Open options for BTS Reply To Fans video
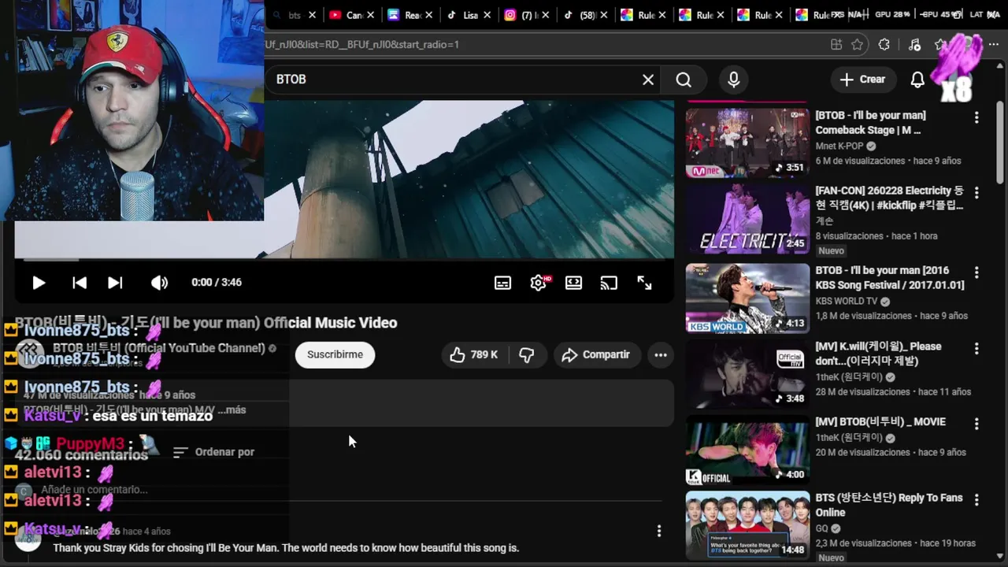Viewport: 1008px width, 567px height. pos(976,500)
